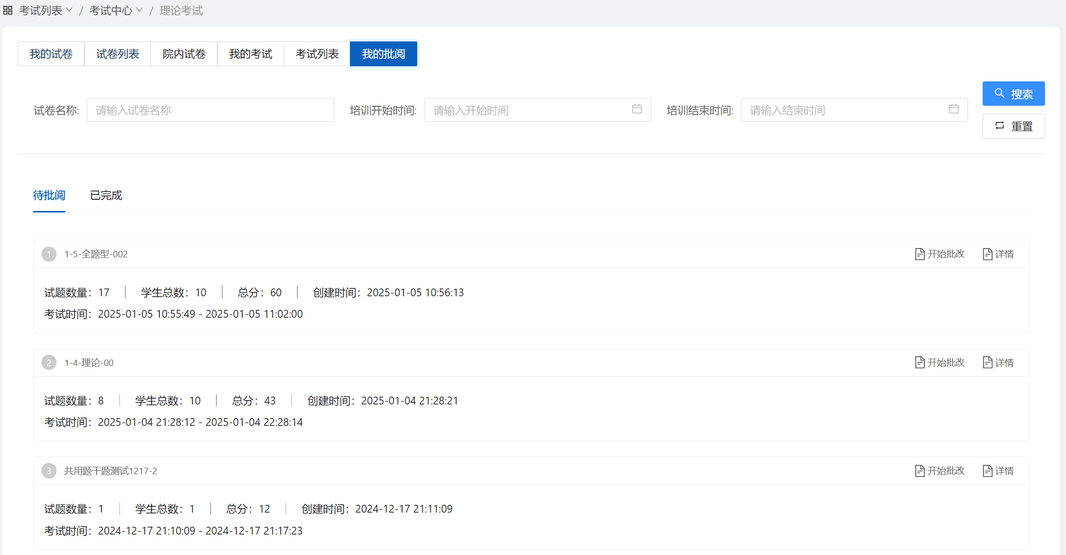Screen dimensions: 1066x555
Task: Open the 试卷列表 tab
Action: click(x=117, y=54)
